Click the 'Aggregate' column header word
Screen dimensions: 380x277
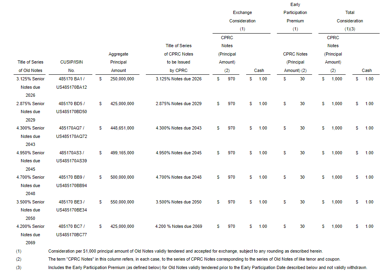click(x=119, y=54)
